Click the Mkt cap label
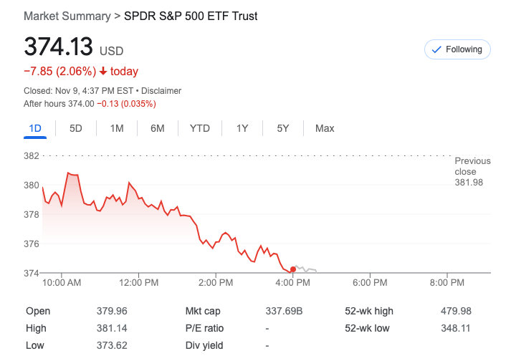 coord(203,311)
